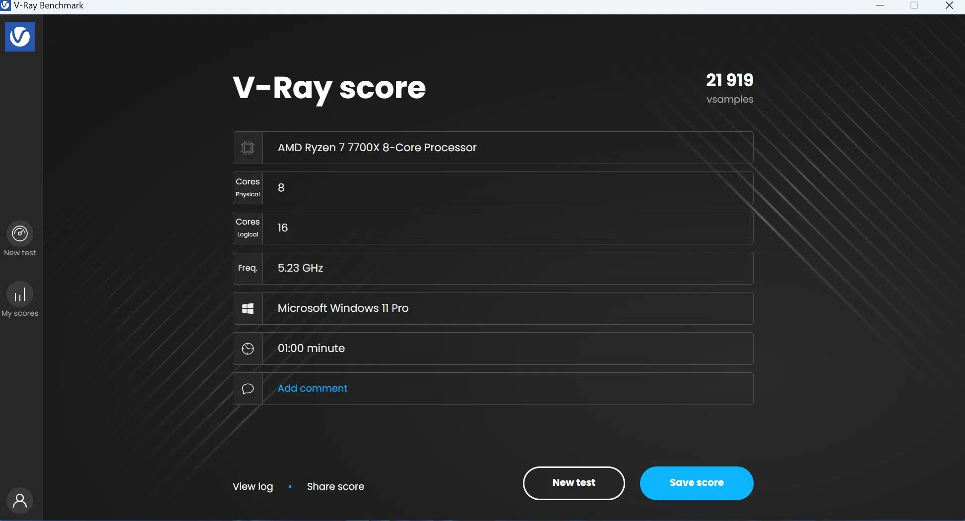
Task: Click the V-Ray logo icon in sidebar
Action: pos(20,36)
